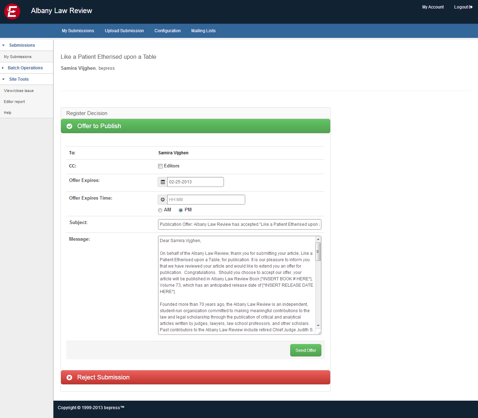Open the Editor report link

pos(15,102)
